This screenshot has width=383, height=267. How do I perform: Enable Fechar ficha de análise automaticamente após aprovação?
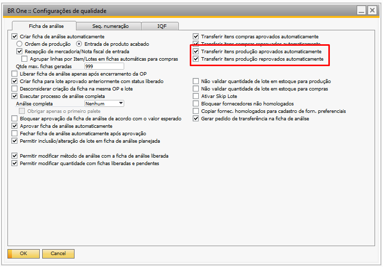[x=15, y=133]
